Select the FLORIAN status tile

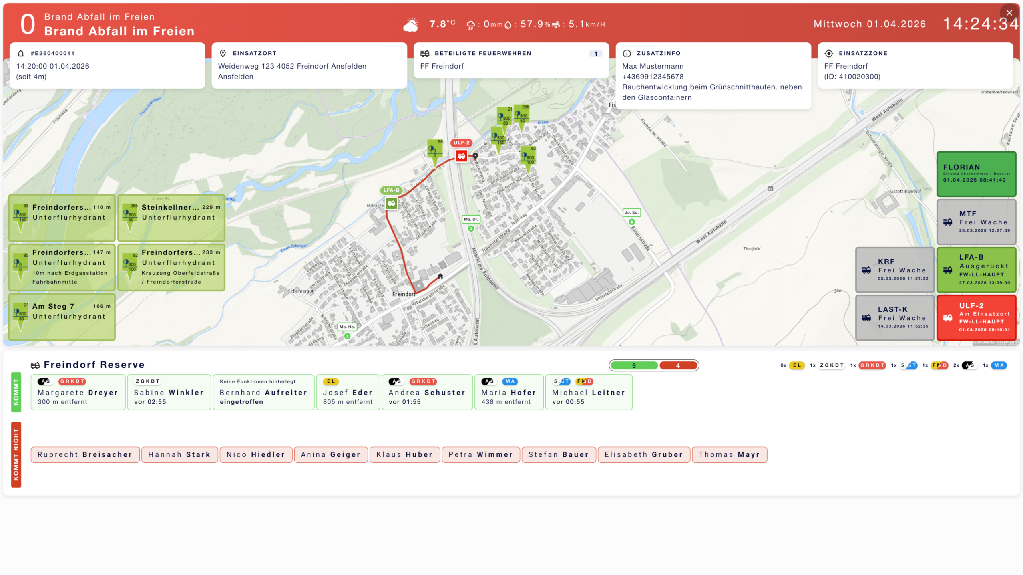976,174
